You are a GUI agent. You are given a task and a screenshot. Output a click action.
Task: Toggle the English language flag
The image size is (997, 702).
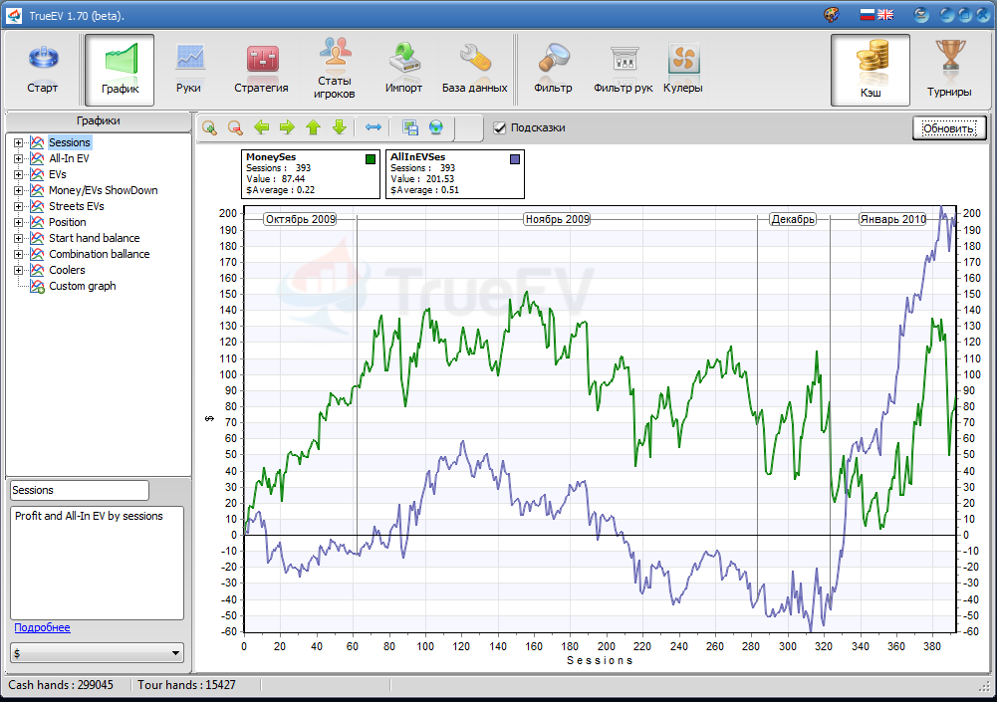885,14
